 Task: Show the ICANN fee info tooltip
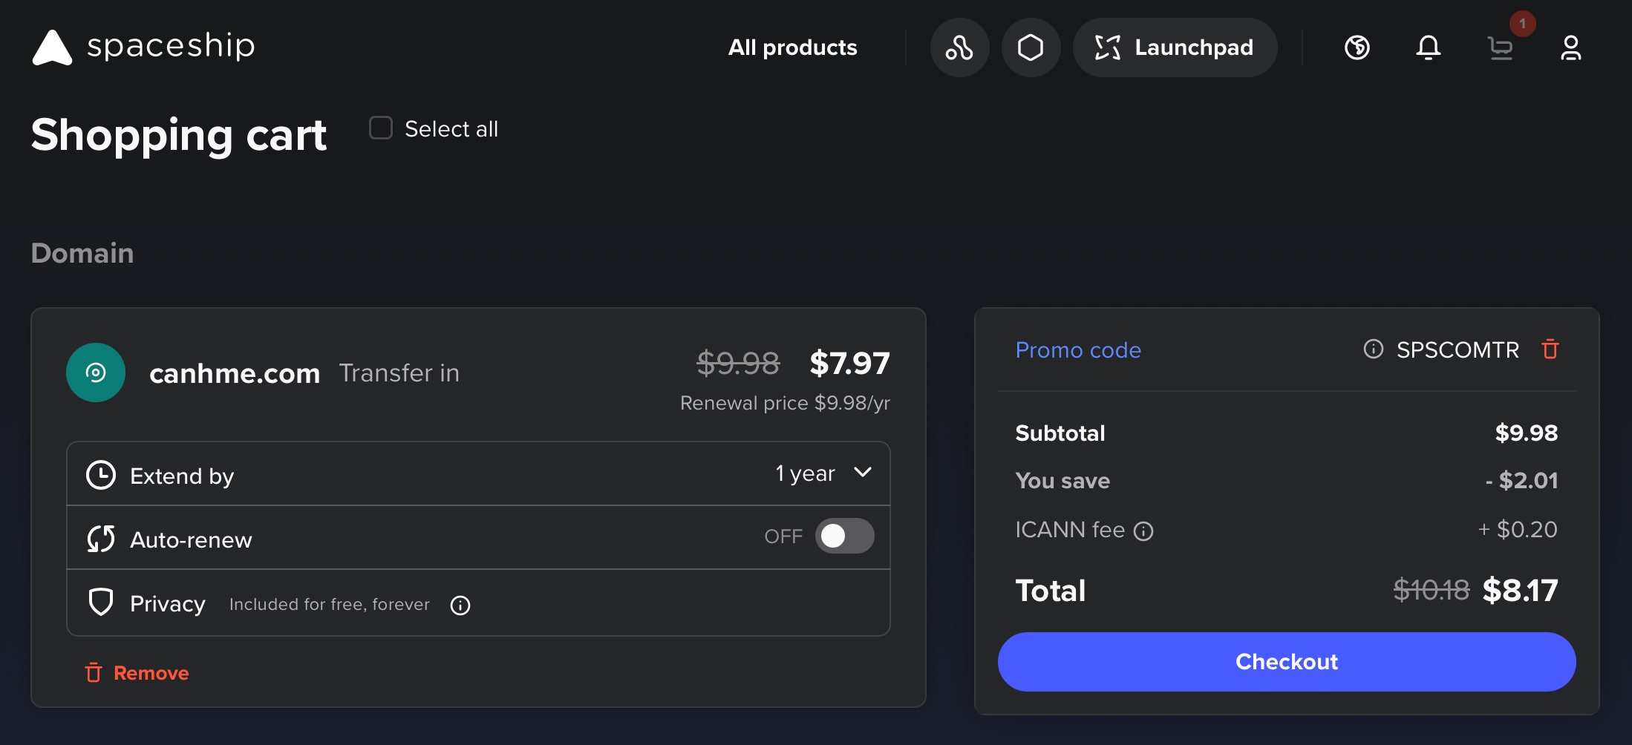coord(1143,531)
